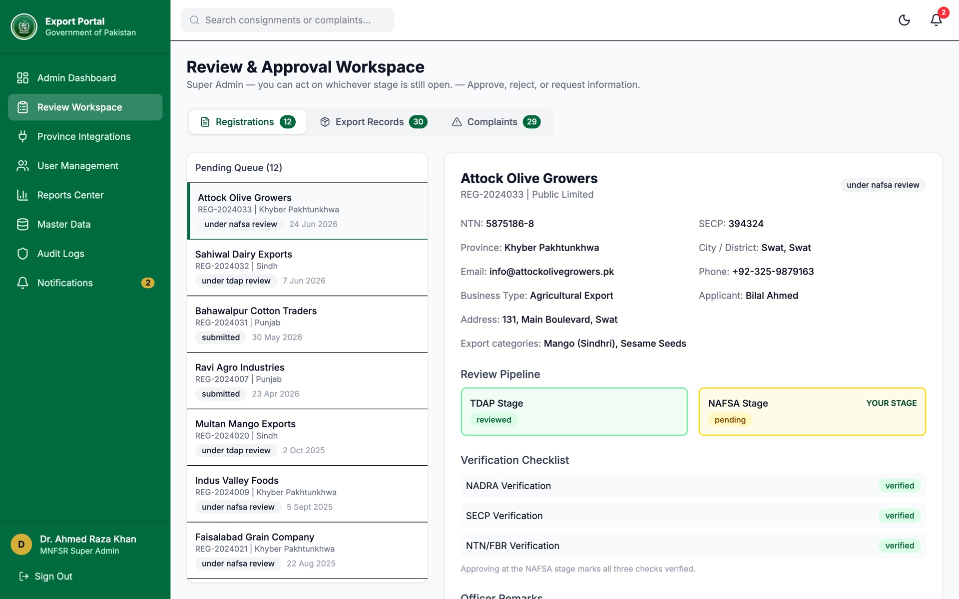
Task: Click the Admin Dashboard grid icon
Action: tap(22, 78)
